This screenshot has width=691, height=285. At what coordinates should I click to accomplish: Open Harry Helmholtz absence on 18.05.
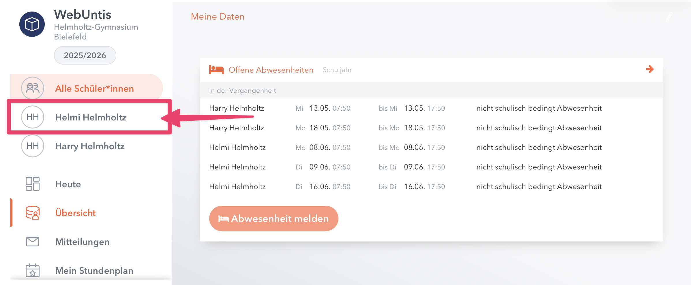431,128
